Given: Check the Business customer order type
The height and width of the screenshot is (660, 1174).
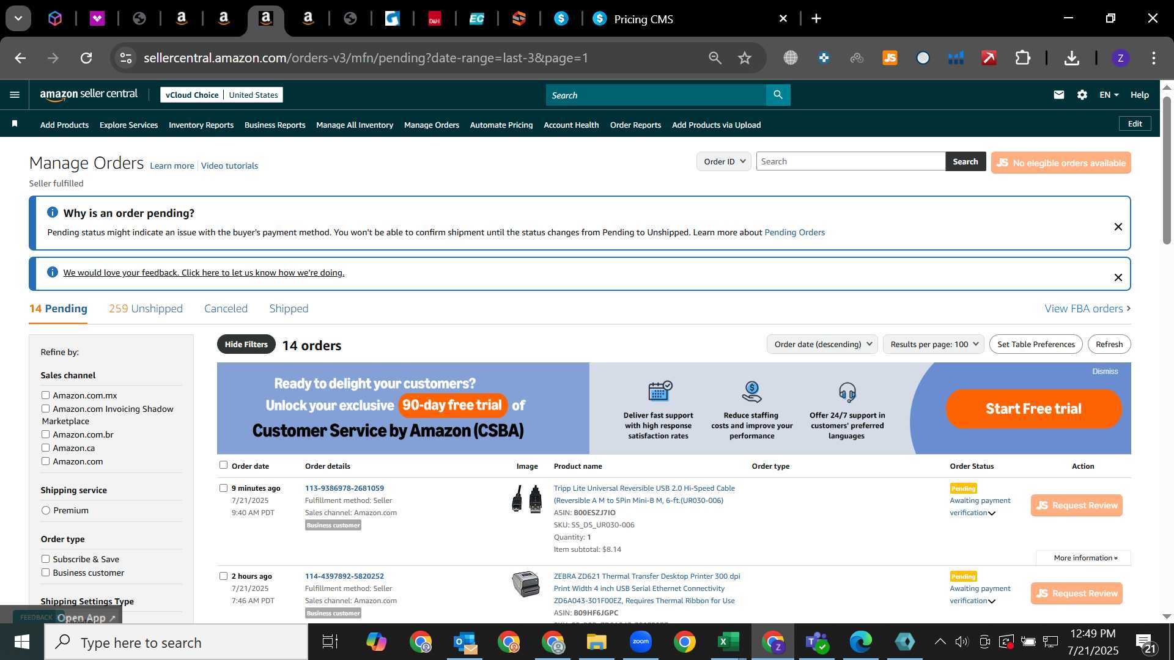Looking at the screenshot, I should (x=45, y=573).
